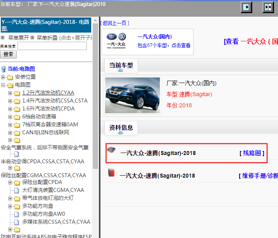
Task: Click the 菜单展开 expand-all menu toggle
Action: (18, 38)
